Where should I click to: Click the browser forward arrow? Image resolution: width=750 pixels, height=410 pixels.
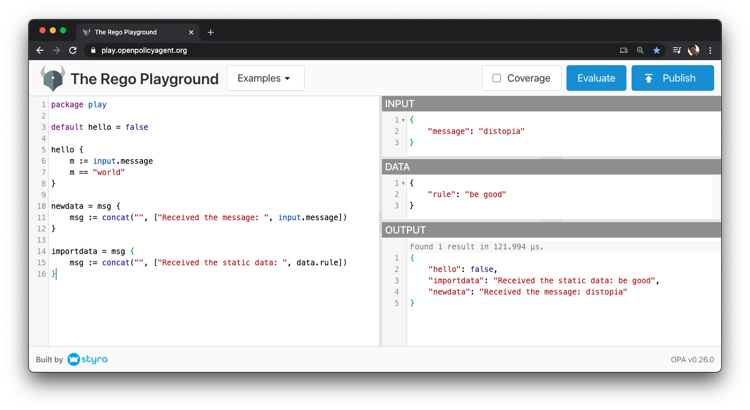click(56, 50)
